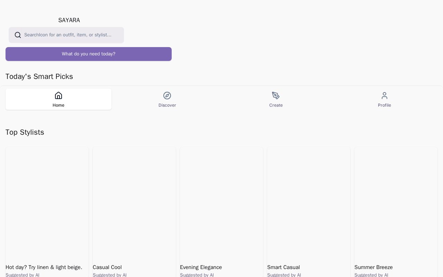The image size is (443, 277).
Task: Click "Hot day? Try linen & light beige." text
Action: pyautogui.click(x=44, y=267)
